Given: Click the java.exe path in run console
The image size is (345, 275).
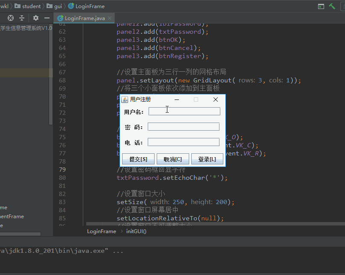Looking at the screenshot, I should click(54, 251).
